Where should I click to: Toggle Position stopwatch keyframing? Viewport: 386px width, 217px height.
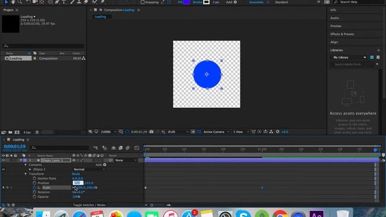pyautogui.click(x=34, y=183)
